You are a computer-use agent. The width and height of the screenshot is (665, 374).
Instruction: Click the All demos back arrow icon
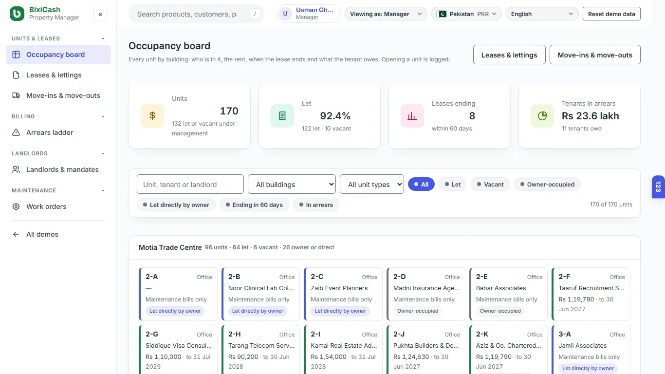click(16, 234)
